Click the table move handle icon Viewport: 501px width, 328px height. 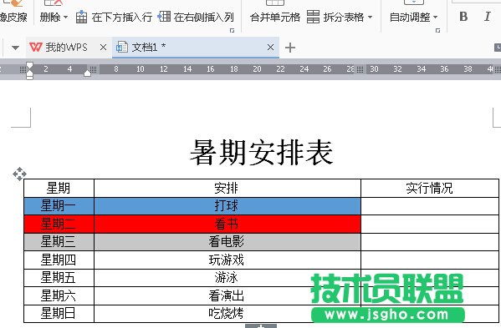[x=19, y=174]
